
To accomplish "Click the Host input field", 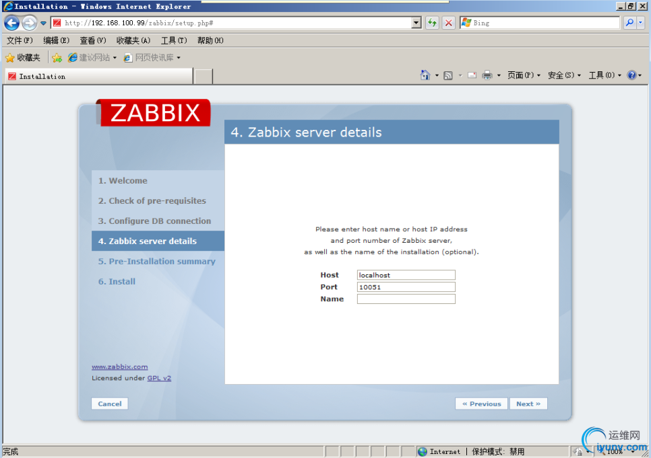I will 406,275.
